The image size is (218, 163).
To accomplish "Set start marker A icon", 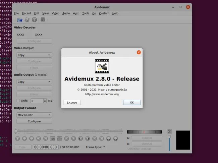I will (x=53, y=139).
